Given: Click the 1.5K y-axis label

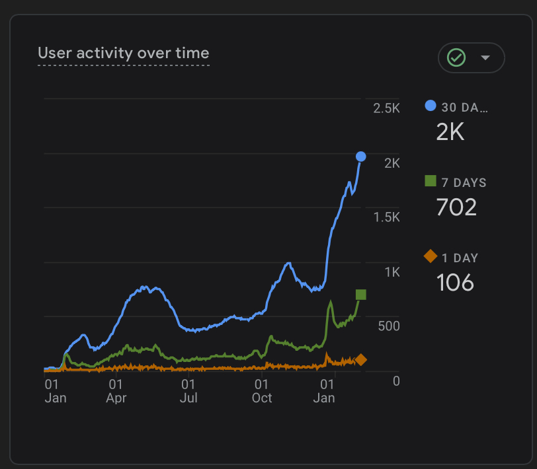Looking at the screenshot, I should [x=387, y=217].
